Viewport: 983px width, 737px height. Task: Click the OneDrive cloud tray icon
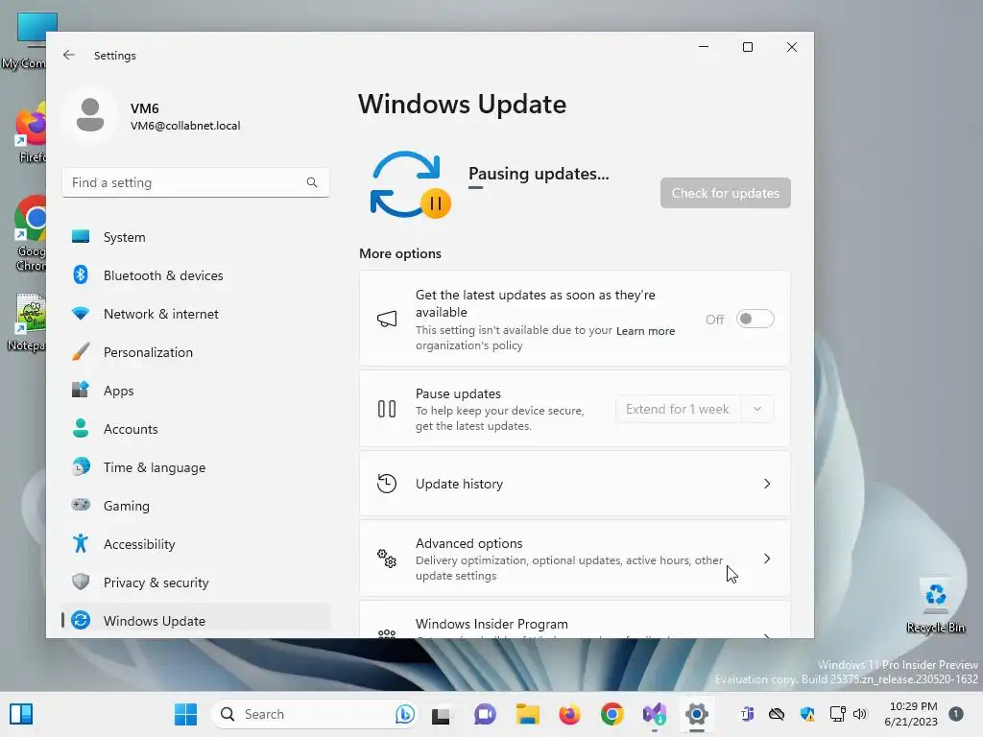coord(777,714)
